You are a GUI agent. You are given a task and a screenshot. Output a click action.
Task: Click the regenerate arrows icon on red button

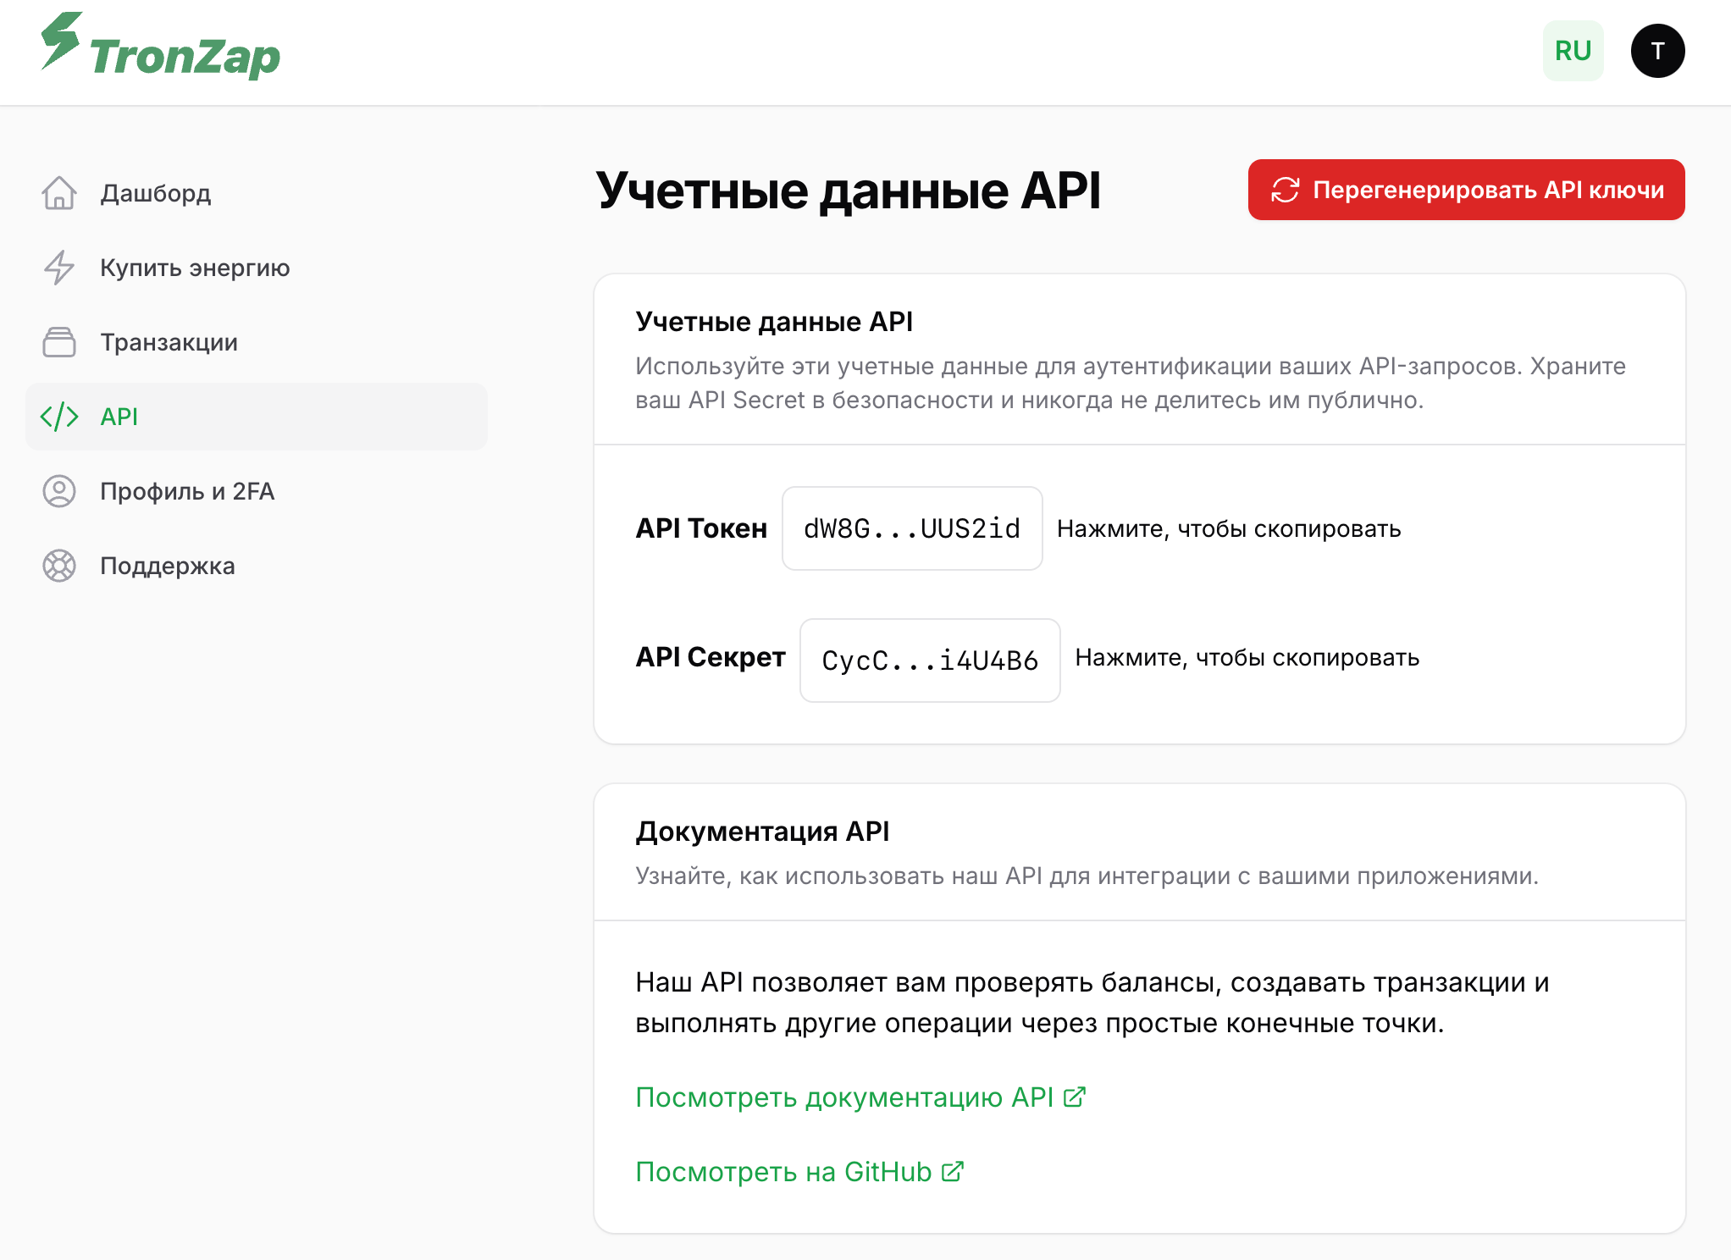point(1285,190)
